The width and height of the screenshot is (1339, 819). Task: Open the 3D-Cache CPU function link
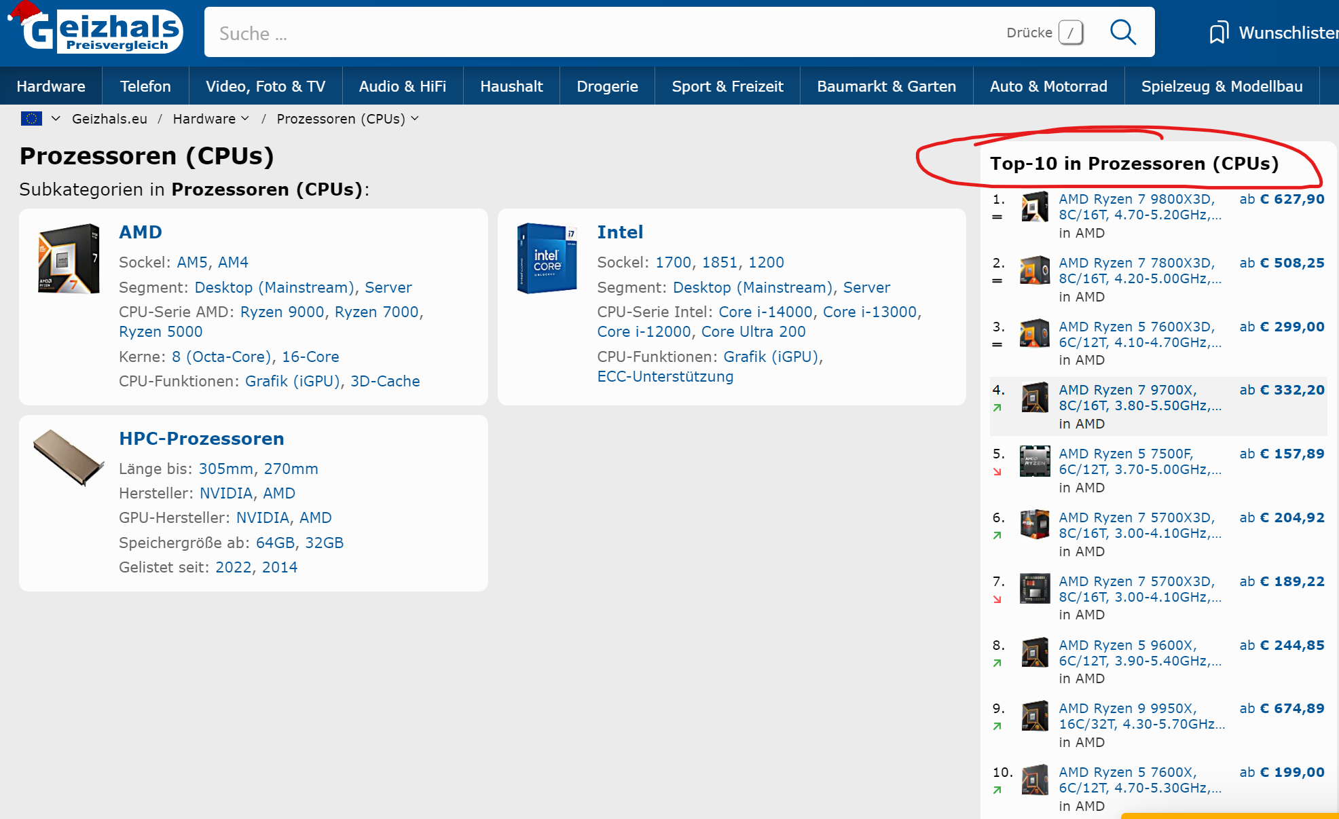click(x=385, y=381)
